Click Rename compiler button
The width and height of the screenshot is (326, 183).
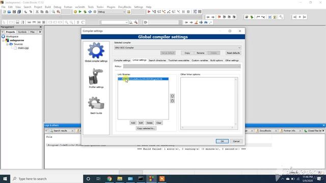200,53
